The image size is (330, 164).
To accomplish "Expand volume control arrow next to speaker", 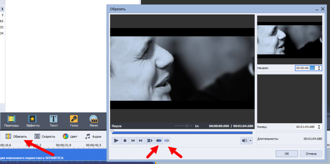I will coord(250,141).
